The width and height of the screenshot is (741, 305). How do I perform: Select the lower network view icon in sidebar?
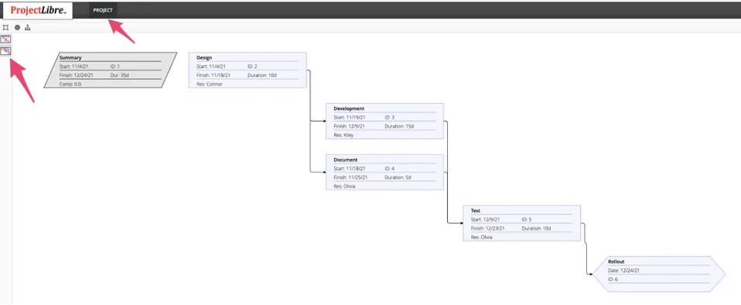pos(5,51)
